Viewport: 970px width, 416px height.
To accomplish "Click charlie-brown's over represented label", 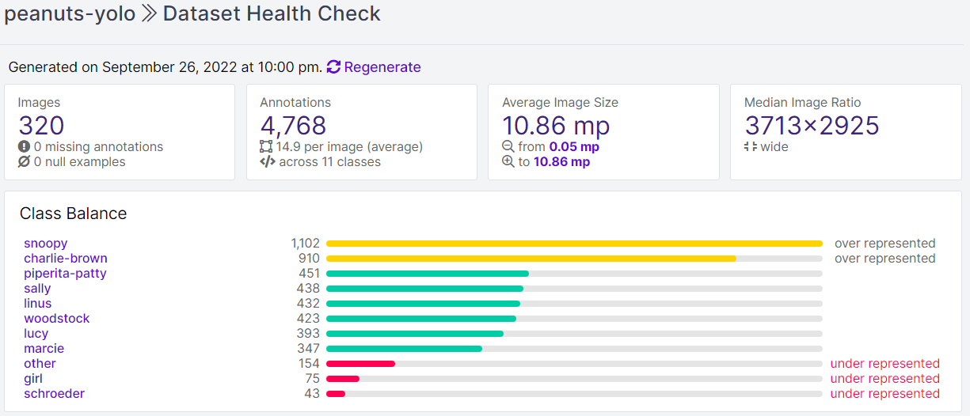I will pos(884,259).
